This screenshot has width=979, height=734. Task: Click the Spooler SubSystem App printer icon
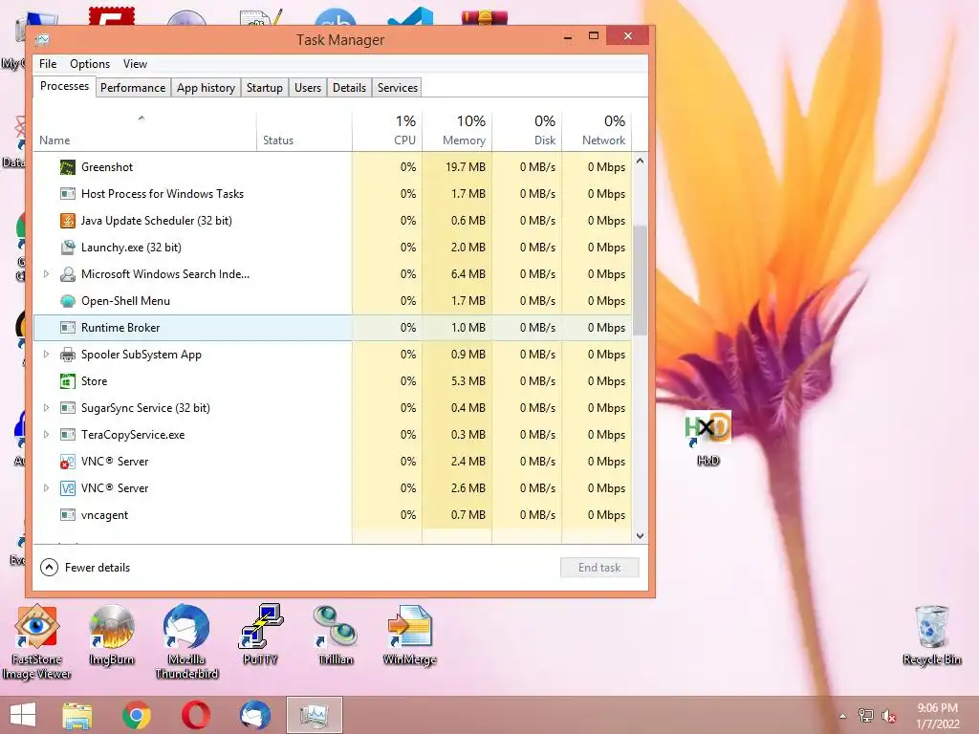coord(68,356)
